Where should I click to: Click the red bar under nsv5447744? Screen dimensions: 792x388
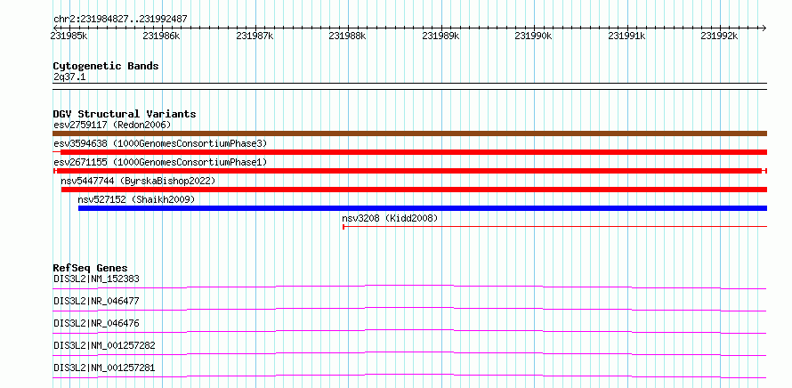click(414, 190)
